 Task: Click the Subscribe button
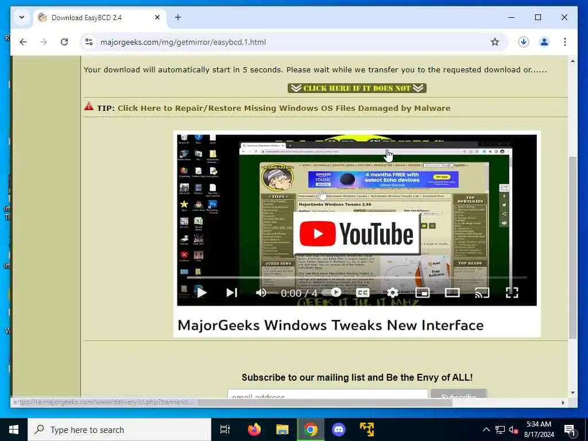[459, 394]
